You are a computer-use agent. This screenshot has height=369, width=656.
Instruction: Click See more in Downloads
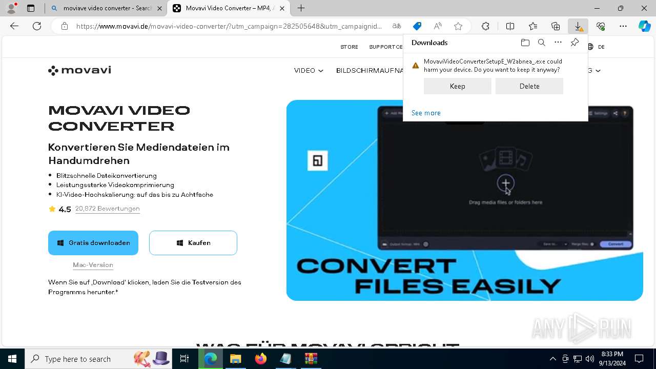click(x=426, y=113)
